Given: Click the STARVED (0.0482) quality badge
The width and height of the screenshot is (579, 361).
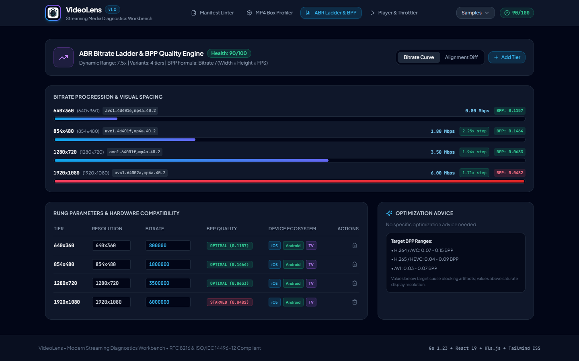Looking at the screenshot, I should (x=230, y=302).
